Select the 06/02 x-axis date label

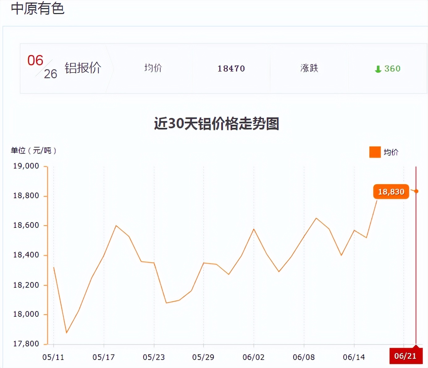(254, 357)
